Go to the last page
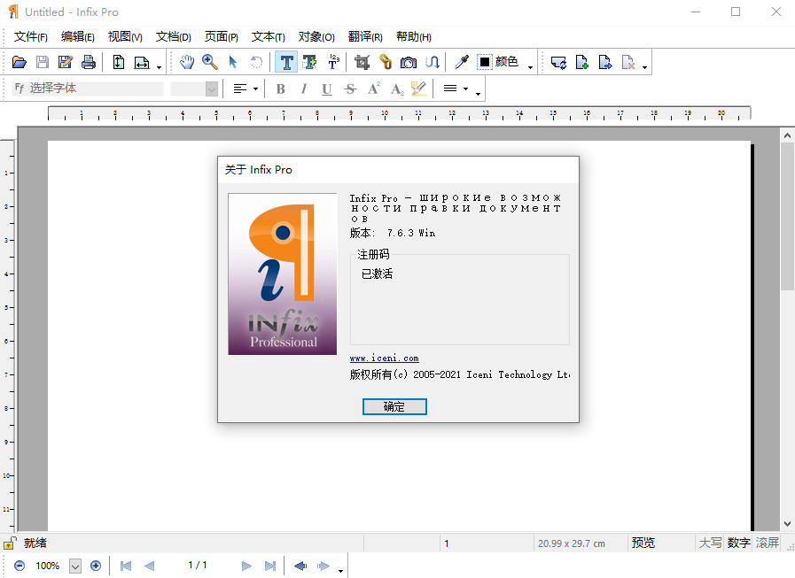 point(270,566)
